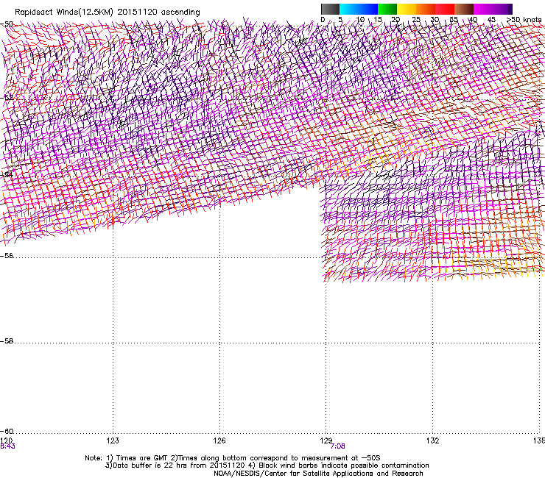This screenshot has width=545, height=478.
Task: Choose the red 30–35 knot color swatch
Action: tap(445, 9)
